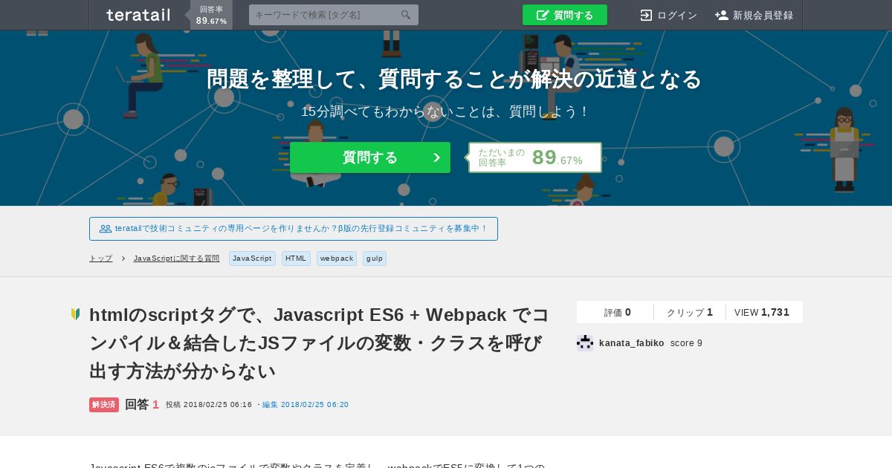The image size is (892, 468).
Task: Open the 新規会員登録 link
Action: pyautogui.click(x=754, y=15)
